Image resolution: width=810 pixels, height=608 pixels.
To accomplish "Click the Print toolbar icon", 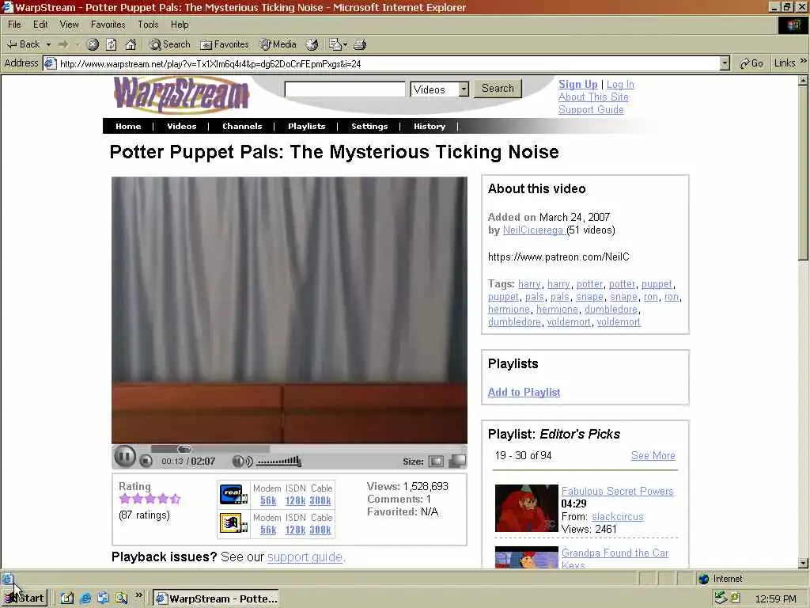I will point(360,44).
